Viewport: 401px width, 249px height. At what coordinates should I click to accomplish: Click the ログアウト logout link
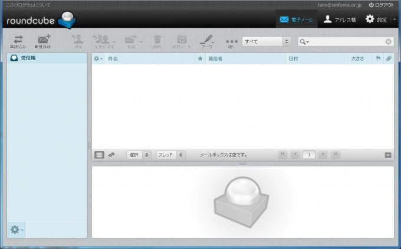pos(382,5)
